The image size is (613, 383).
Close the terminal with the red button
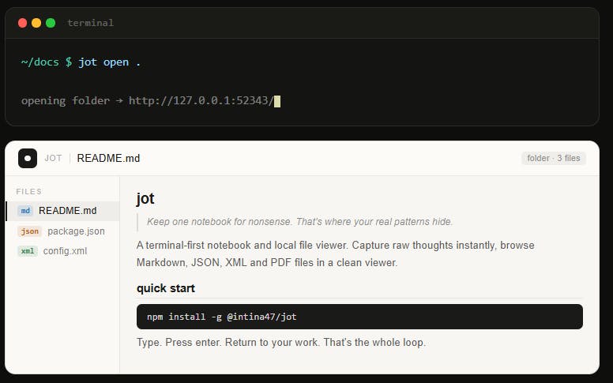tap(22, 23)
